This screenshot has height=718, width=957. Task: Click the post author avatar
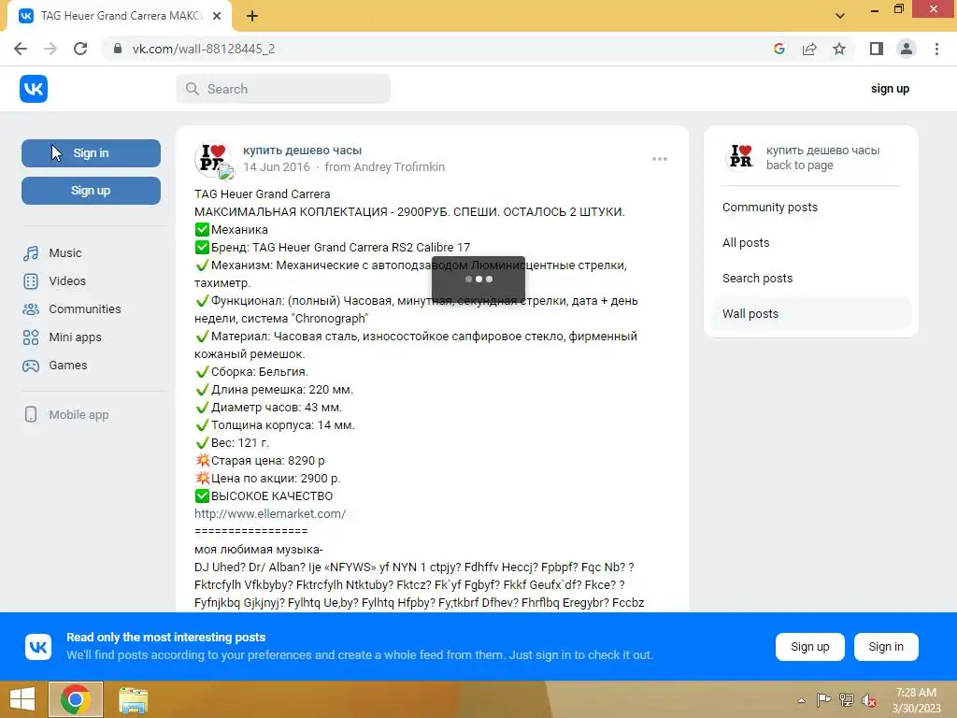213,160
